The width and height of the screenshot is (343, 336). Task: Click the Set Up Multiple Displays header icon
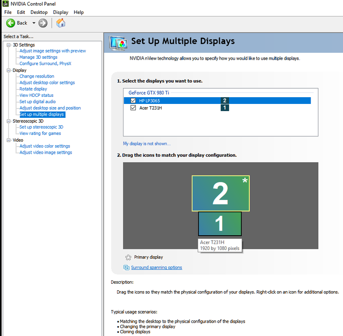pos(118,43)
